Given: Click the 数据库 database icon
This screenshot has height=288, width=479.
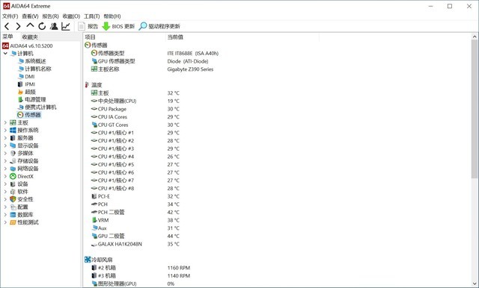Looking at the screenshot, I should 13,215.
